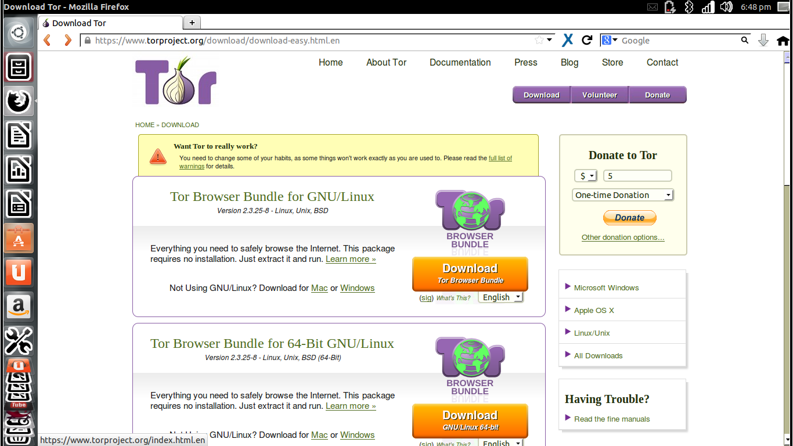The image size is (793, 446).
Task: Open Read the fine manuals link
Action: pyautogui.click(x=612, y=419)
